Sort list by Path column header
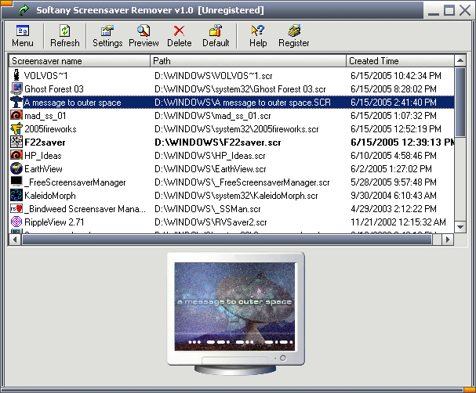476x393 pixels. (248, 61)
